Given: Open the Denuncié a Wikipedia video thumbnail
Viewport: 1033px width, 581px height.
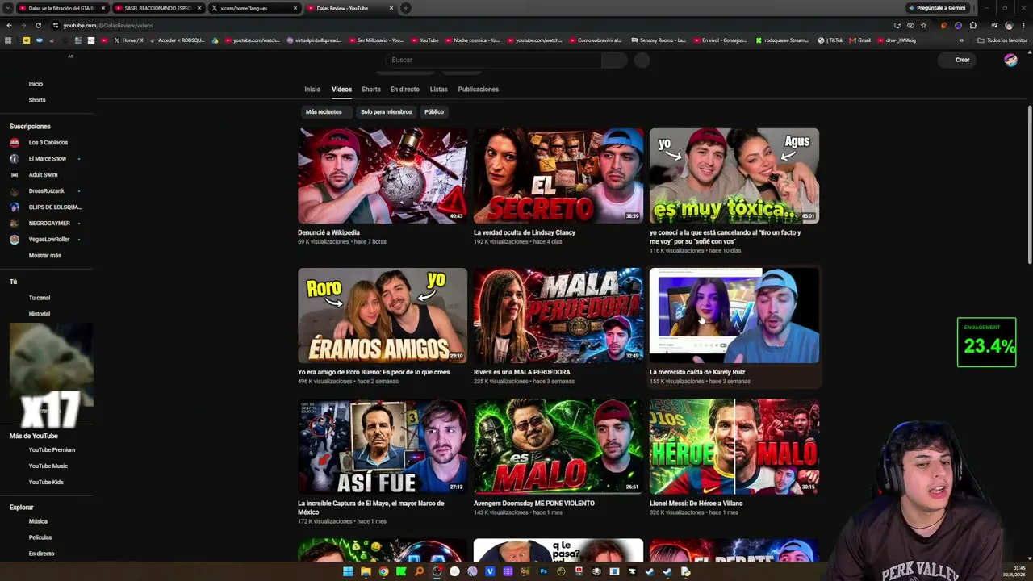Looking at the screenshot, I should point(383,176).
